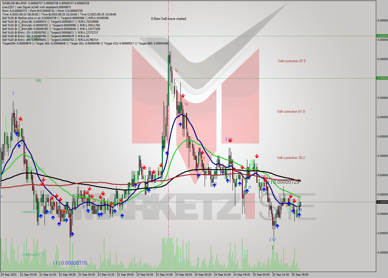Click the 'Sell %10 @ C_Entry38' line
Image resolution: width=388 pixels, height=278 pixels.
click(50, 21)
